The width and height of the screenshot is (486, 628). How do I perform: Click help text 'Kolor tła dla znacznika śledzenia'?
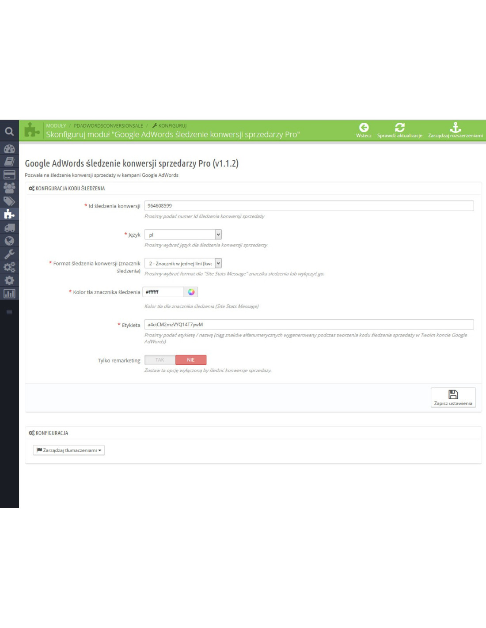click(x=201, y=306)
